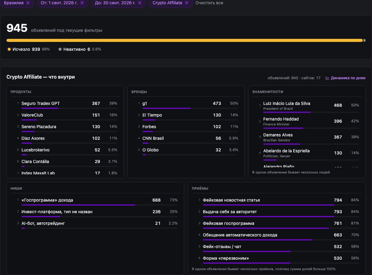Select the Fernando Haddad celebrity row
Viewport: 372px width, 275px height.
[x=307, y=122]
